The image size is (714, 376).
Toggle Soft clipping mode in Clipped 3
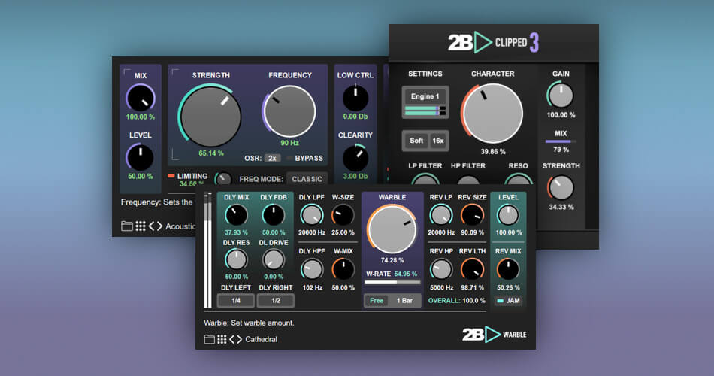pos(416,141)
